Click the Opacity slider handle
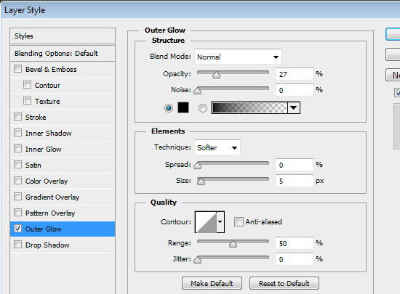The image size is (400, 294). 216,75
